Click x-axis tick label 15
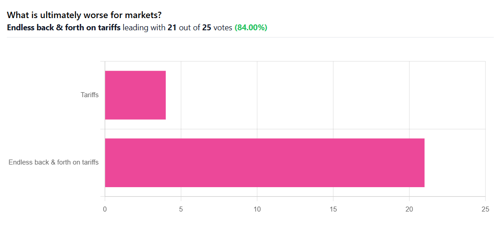This screenshot has height=226, width=501. tap(333, 209)
